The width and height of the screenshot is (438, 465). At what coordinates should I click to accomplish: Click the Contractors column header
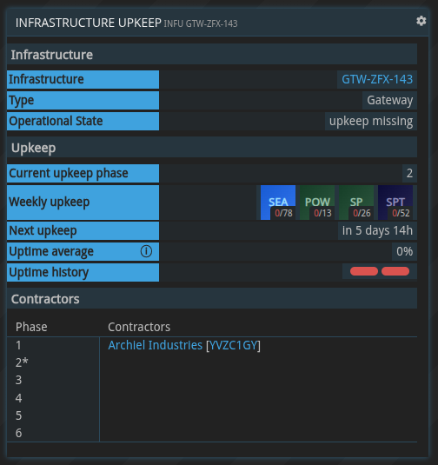pyautogui.click(x=139, y=327)
